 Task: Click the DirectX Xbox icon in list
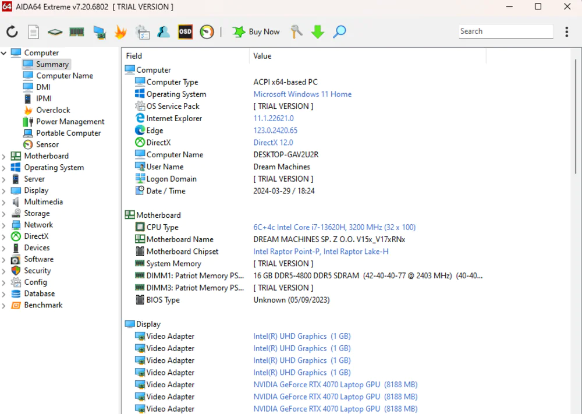(x=140, y=142)
